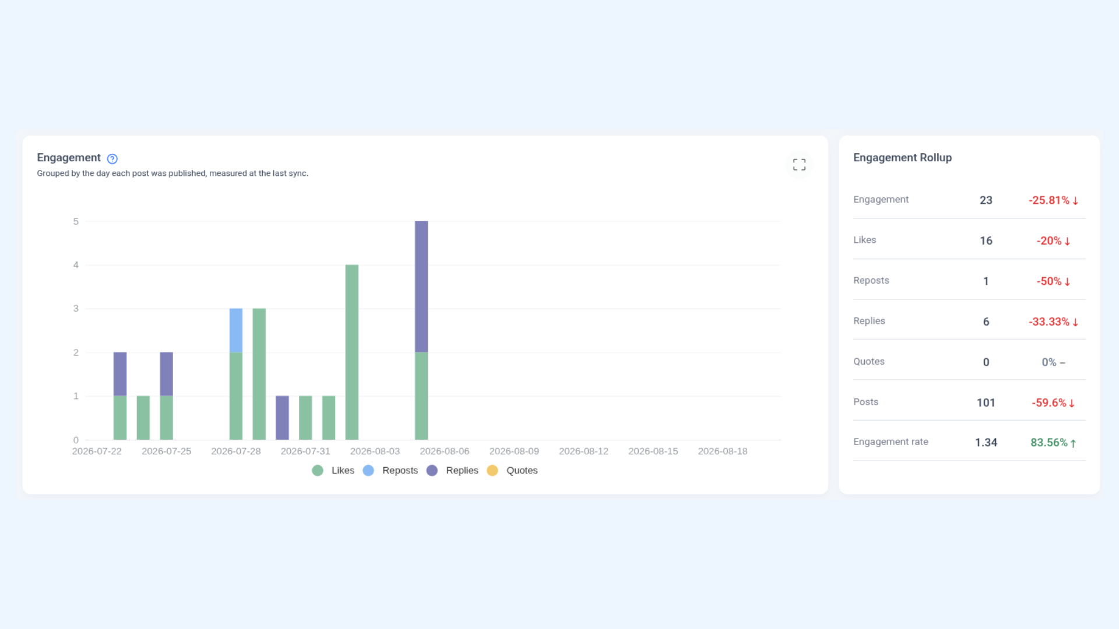Click the -59.6% posts change
The height and width of the screenshot is (629, 1119).
(x=1053, y=402)
